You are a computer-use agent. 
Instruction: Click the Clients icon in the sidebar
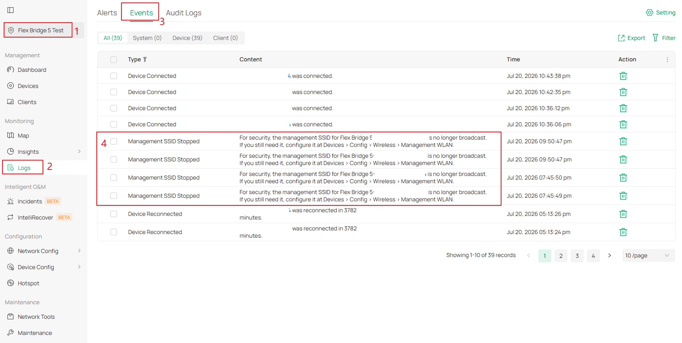pyautogui.click(x=11, y=102)
